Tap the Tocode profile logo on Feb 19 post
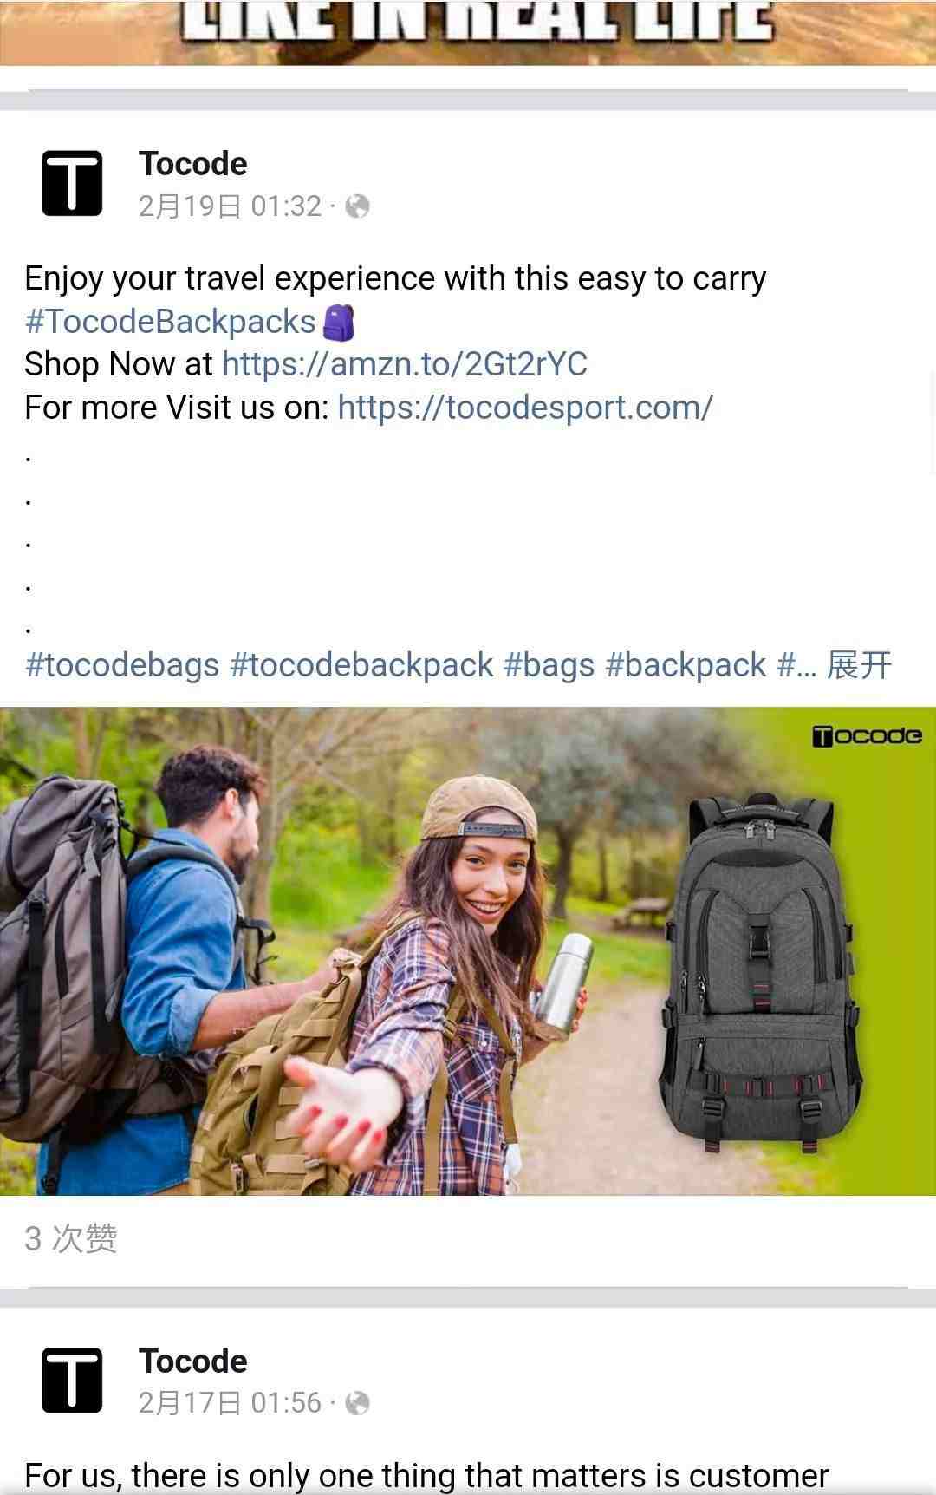The image size is (936, 1495). 72,183
